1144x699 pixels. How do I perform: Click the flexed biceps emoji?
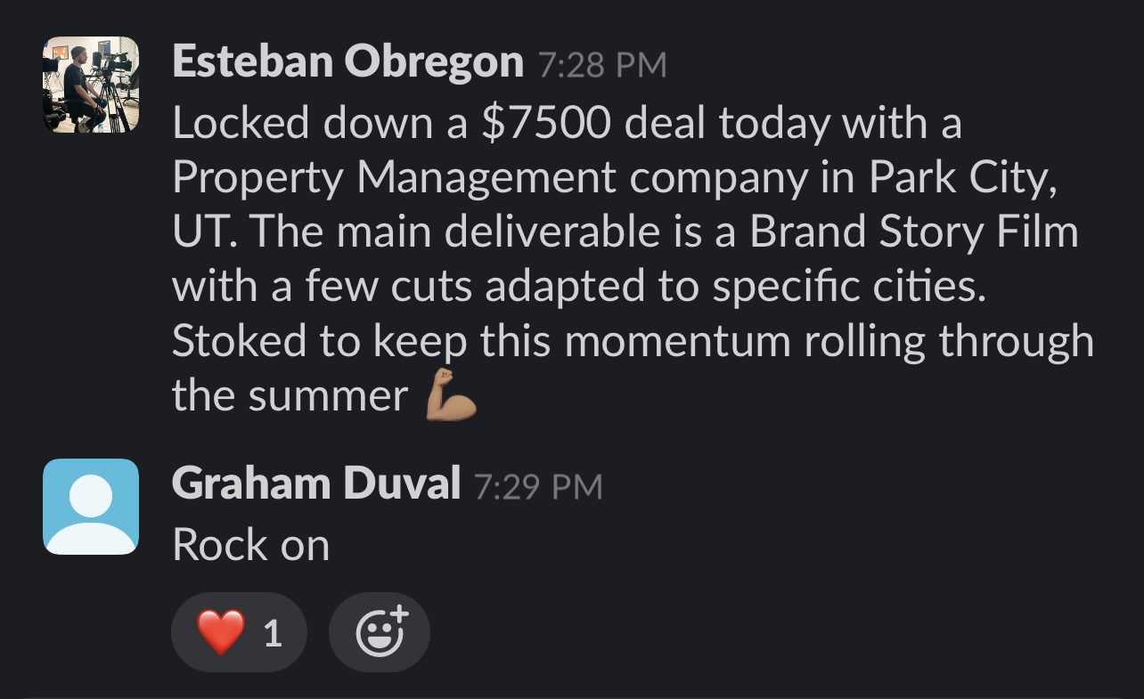coord(452,396)
